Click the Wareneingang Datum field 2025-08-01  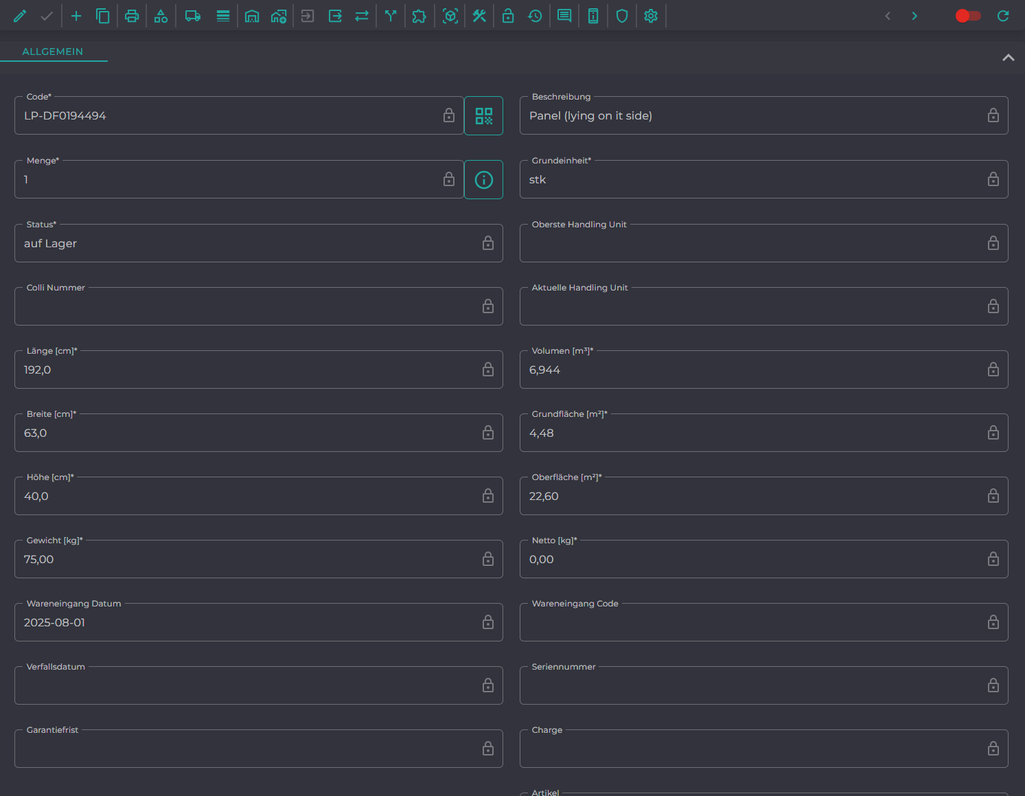[x=259, y=622]
